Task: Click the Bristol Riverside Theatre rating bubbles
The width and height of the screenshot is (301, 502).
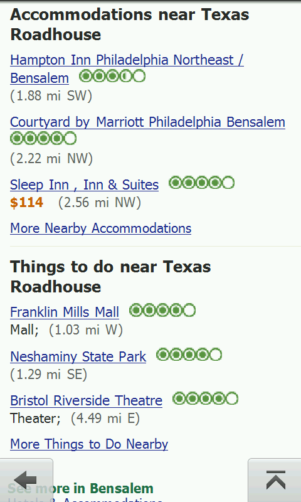Action: [205, 399]
